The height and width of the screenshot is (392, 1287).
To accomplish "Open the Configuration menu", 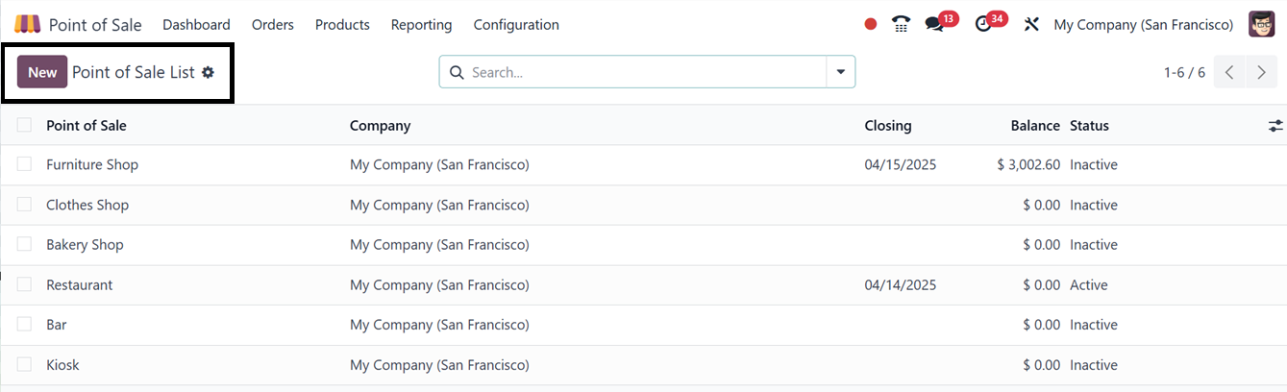I will coord(516,24).
